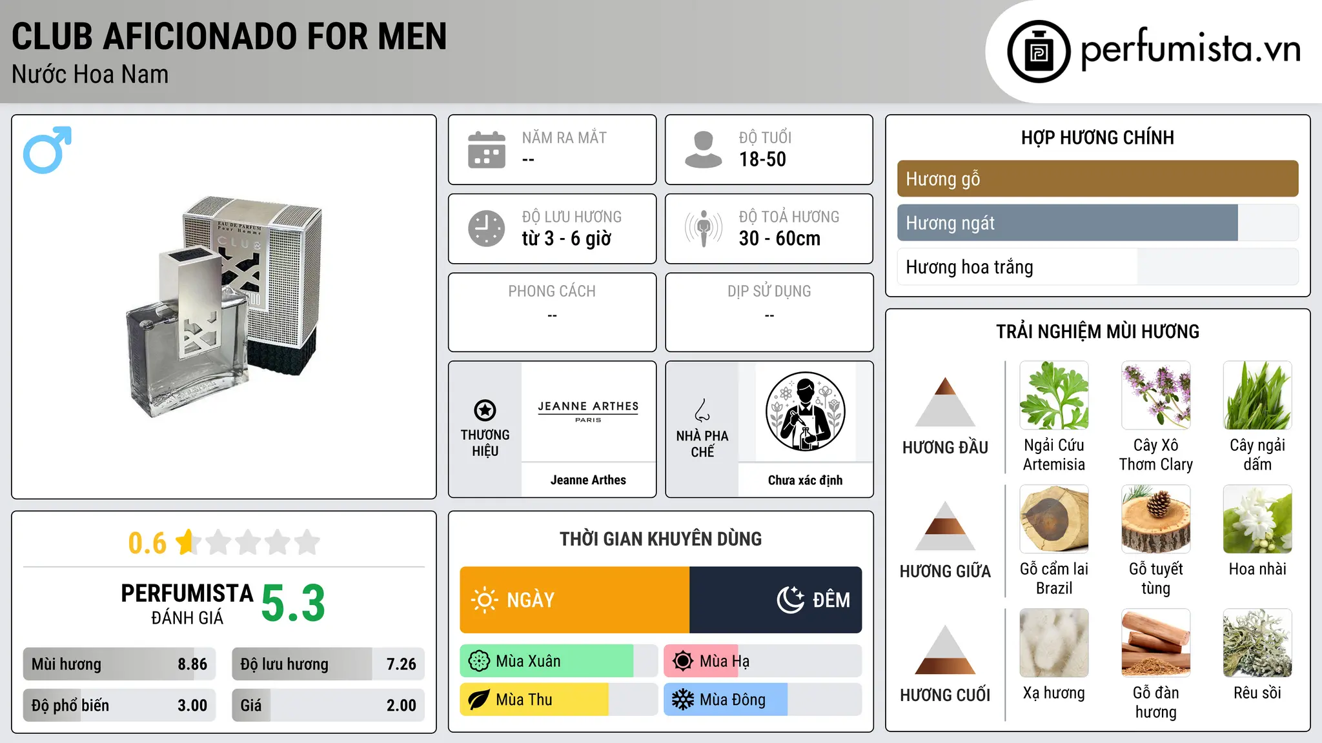Open the Gỗ cẩm lai Brazil note image
1322x743 pixels.
[x=1054, y=519]
